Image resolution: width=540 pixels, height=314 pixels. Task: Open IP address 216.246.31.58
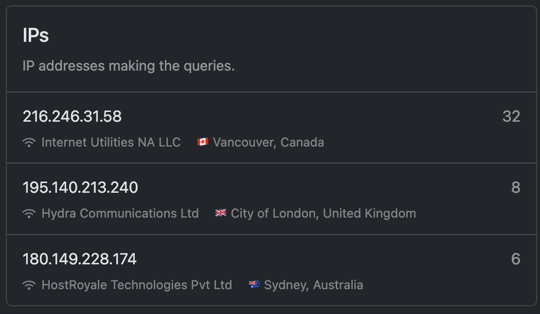(72, 116)
